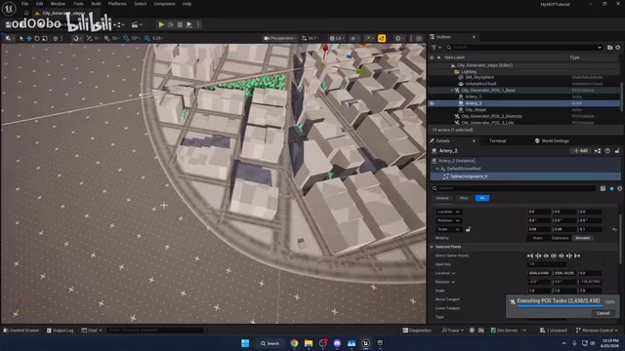Open the File menu

pos(24,4)
